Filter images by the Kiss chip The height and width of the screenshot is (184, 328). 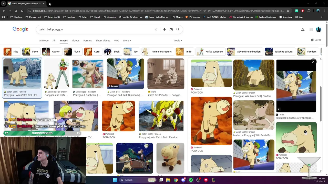pos(12,52)
